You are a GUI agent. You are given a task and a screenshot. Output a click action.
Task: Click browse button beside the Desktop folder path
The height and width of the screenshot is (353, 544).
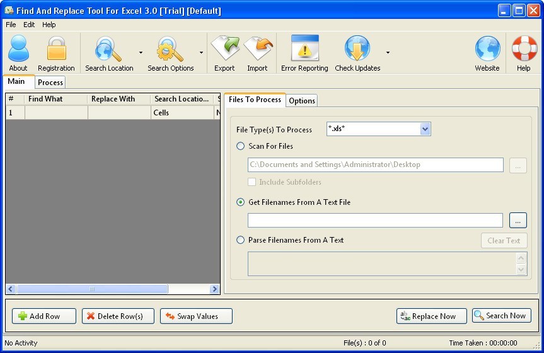tap(518, 165)
